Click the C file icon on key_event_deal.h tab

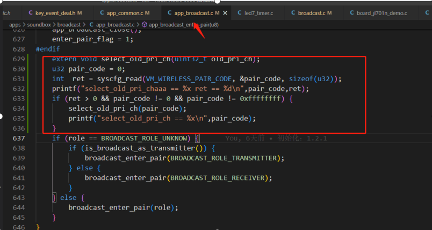tap(31, 13)
